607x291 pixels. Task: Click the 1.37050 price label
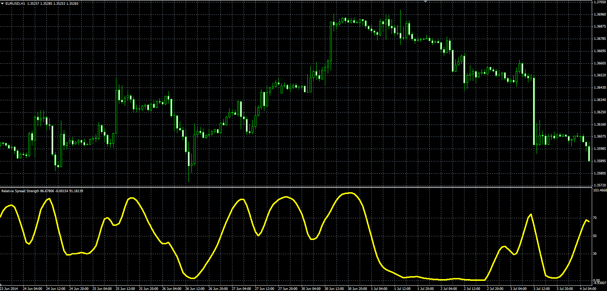click(x=600, y=2)
